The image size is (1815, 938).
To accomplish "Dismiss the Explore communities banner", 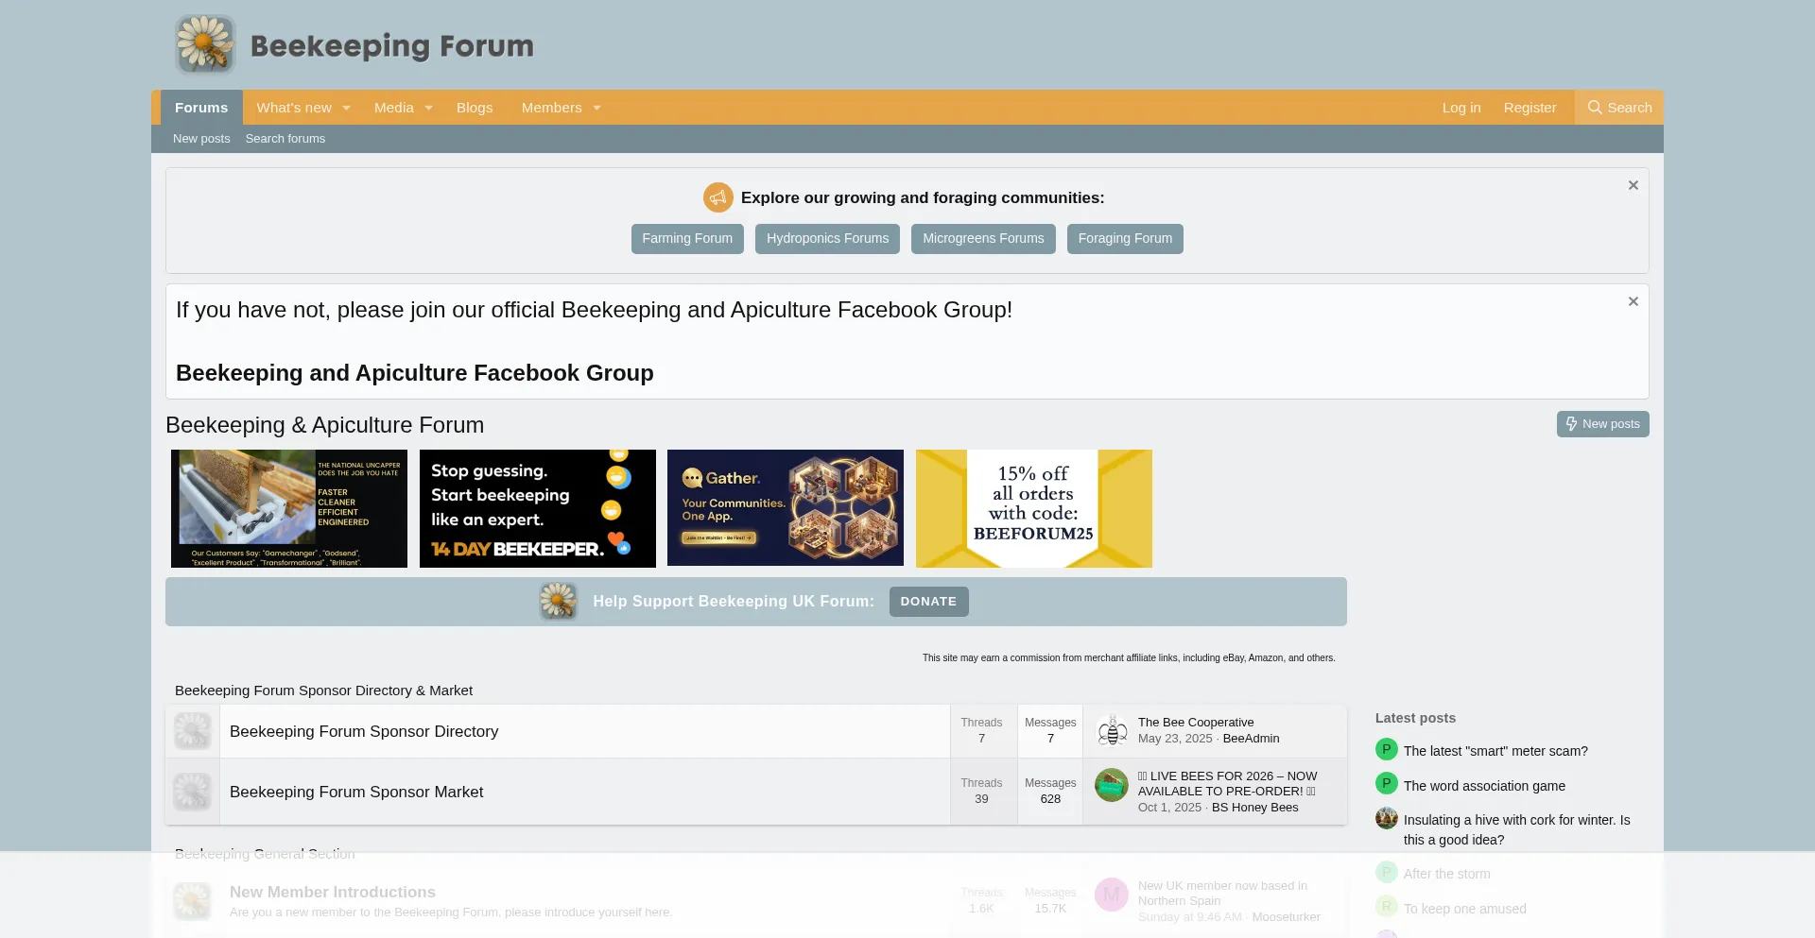I will 1633,185.
